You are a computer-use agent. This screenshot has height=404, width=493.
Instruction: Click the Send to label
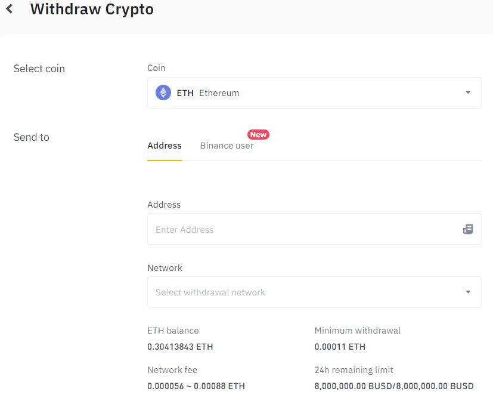click(x=32, y=137)
